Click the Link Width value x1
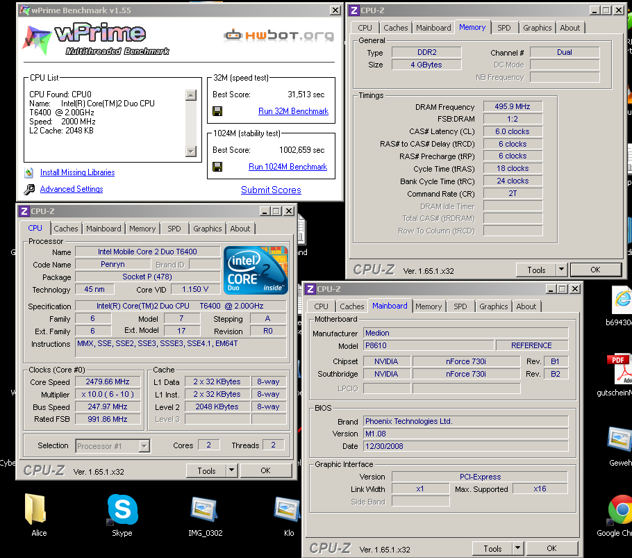 point(420,489)
